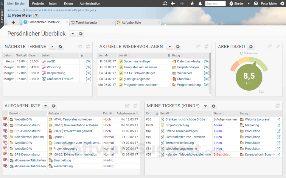This screenshot has height=178, width=286.
Task: Click the refresh icon in top bar
Action: (165, 4)
